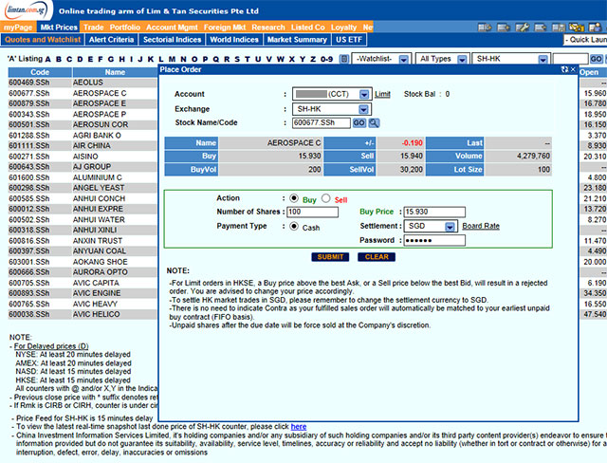Open the Portfolio menu
Screen dimensions: 607x463
[x=124, y=28]
